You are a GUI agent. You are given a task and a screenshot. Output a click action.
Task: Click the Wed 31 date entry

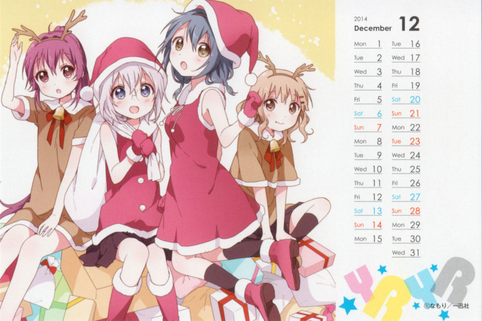coord(406,253)
